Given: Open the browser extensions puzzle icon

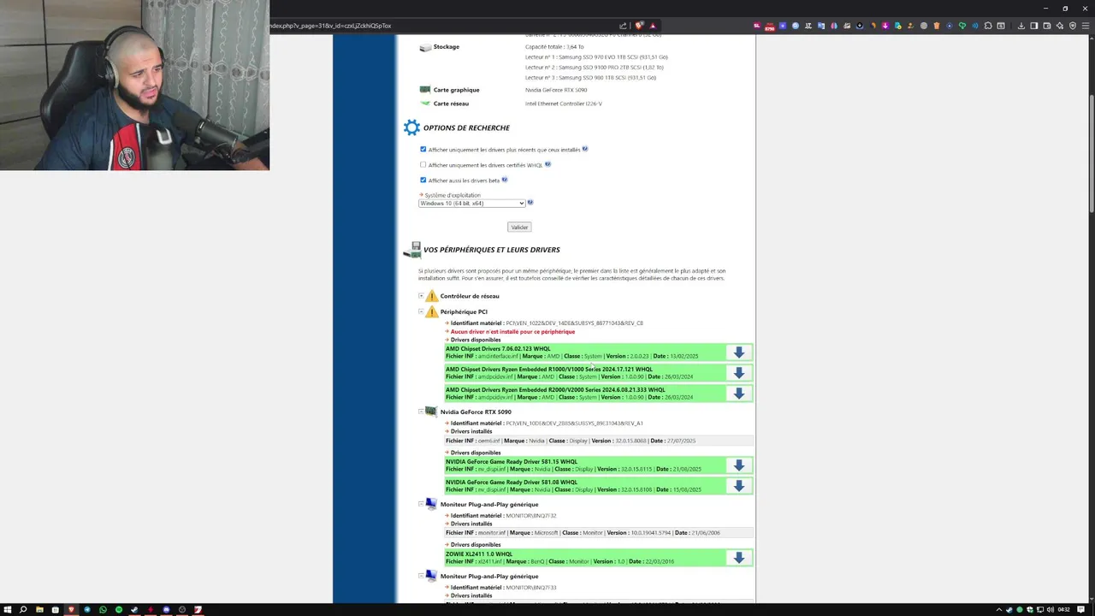Looking at the screenshot, I should point(988,26).
